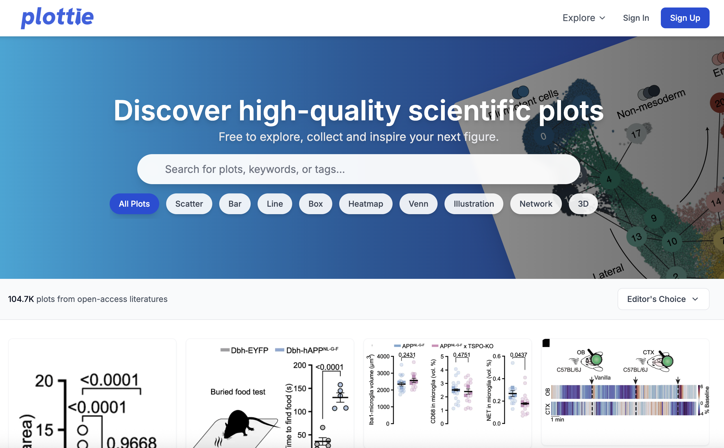Open the Buried food test plot
This screenshot has width=724, height=448.
(x=270, y=394)
